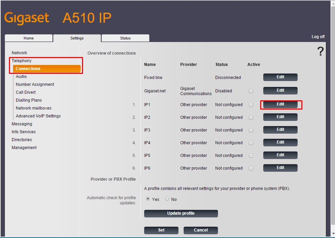Image resolution: width=335 pixels, height=238 pixels.
Task: Open Call Divert settings
Action: pyautogui.click(x=26, y=92)
